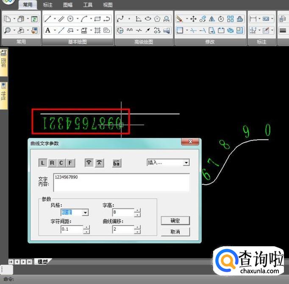Increase 曲线偏移 with the up spinner
Screen dimensions: 289x284
click(x=137, y=227)
